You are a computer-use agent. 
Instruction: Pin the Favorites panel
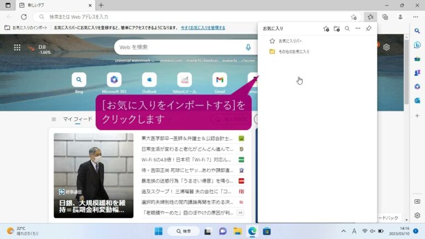[369, 28]
